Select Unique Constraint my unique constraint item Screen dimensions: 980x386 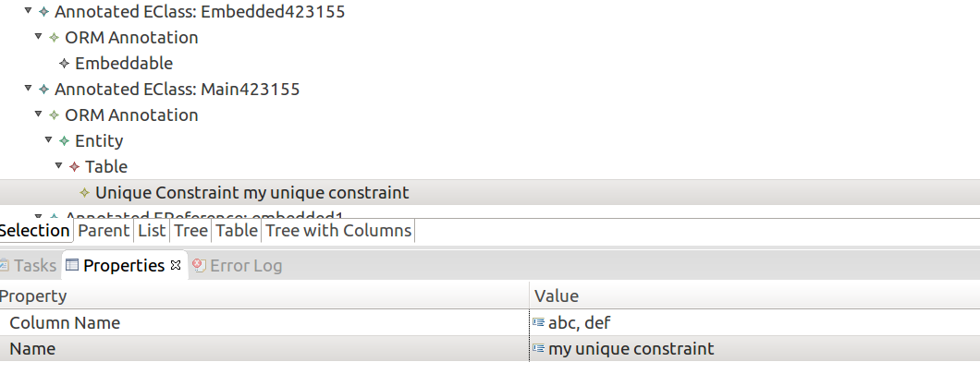251,192
